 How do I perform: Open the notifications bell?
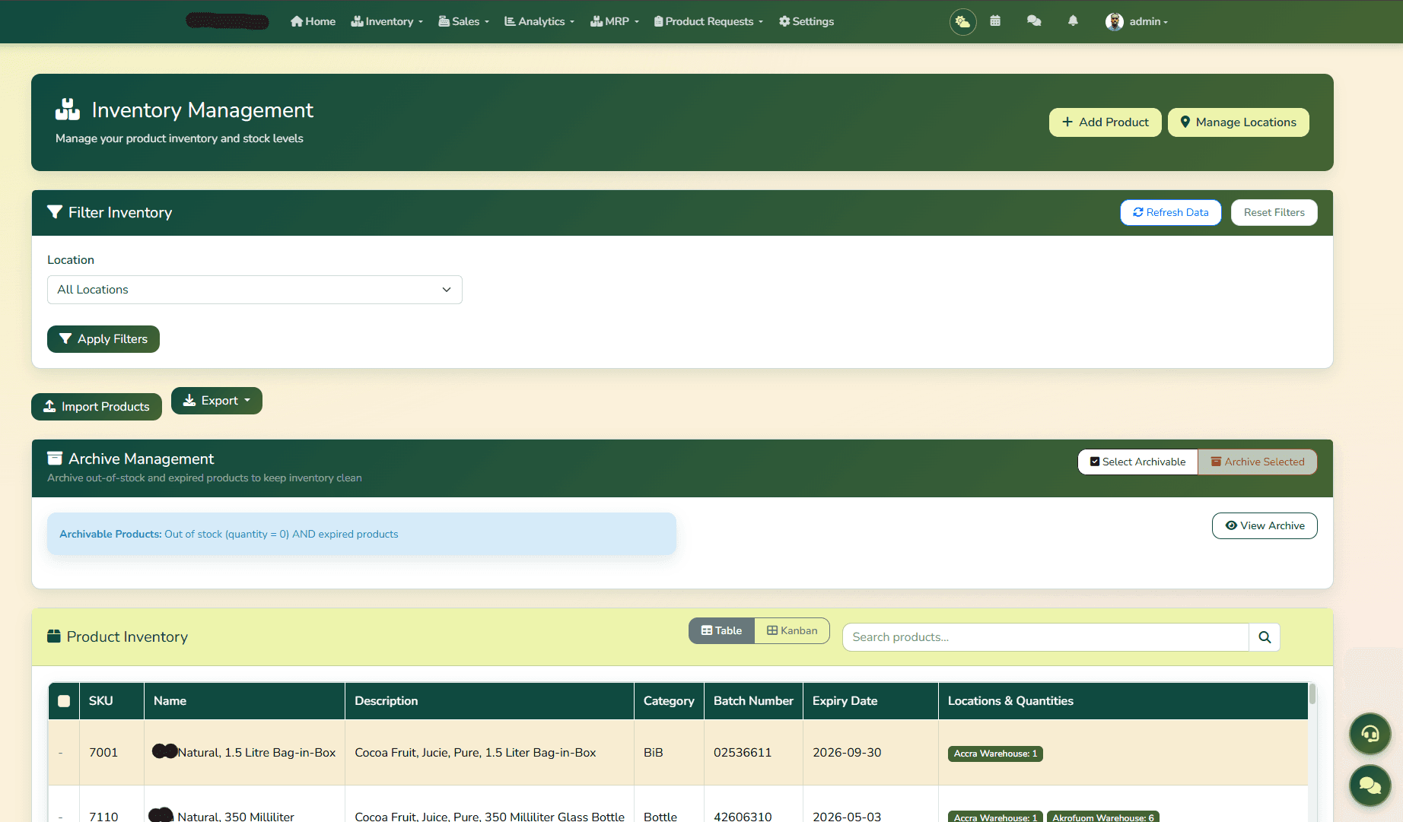click(x=1073, y=21)
